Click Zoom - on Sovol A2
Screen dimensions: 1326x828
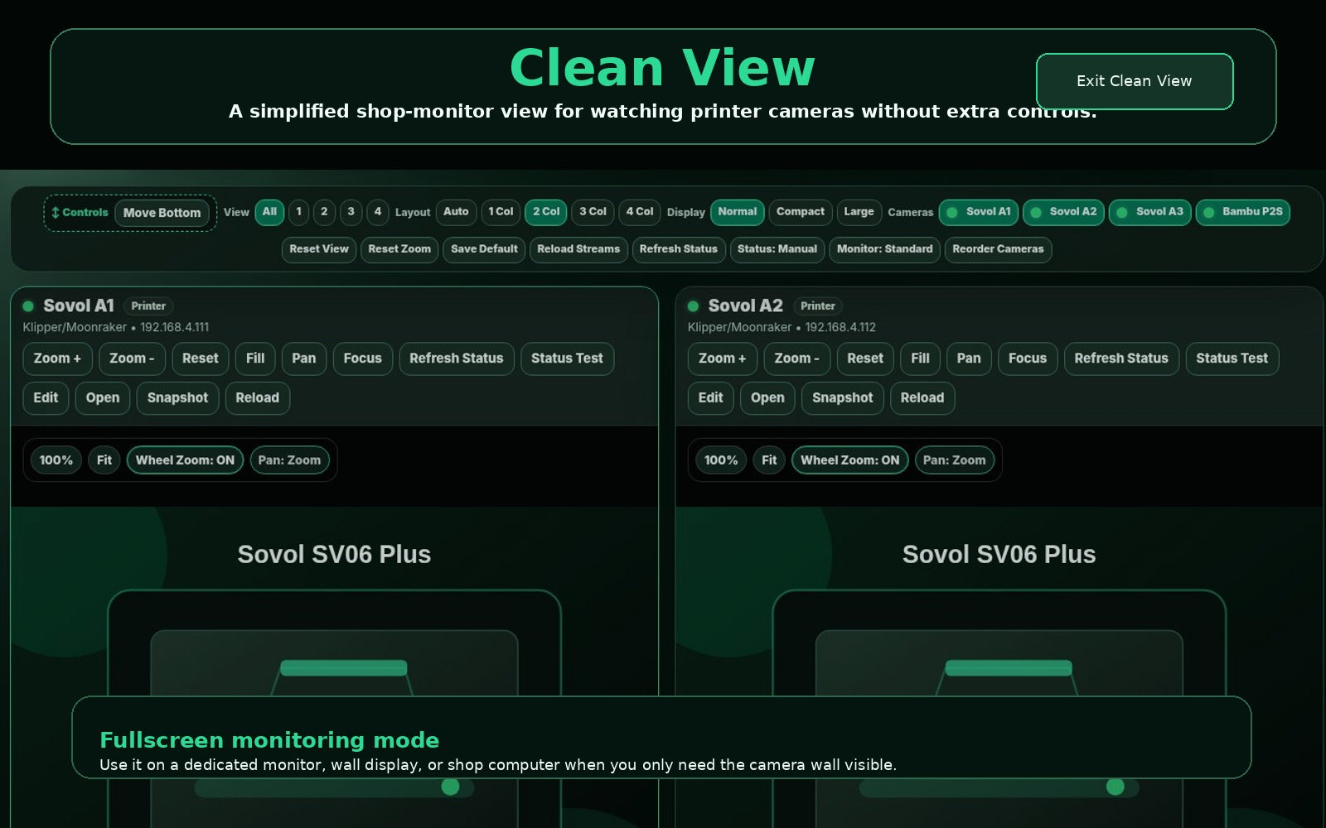pos(796,359)
